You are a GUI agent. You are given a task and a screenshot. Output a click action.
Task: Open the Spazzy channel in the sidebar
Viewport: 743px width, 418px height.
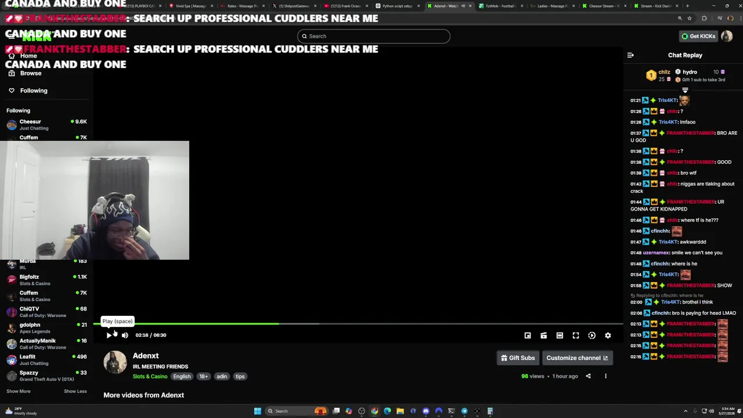(x=46, y=376)
